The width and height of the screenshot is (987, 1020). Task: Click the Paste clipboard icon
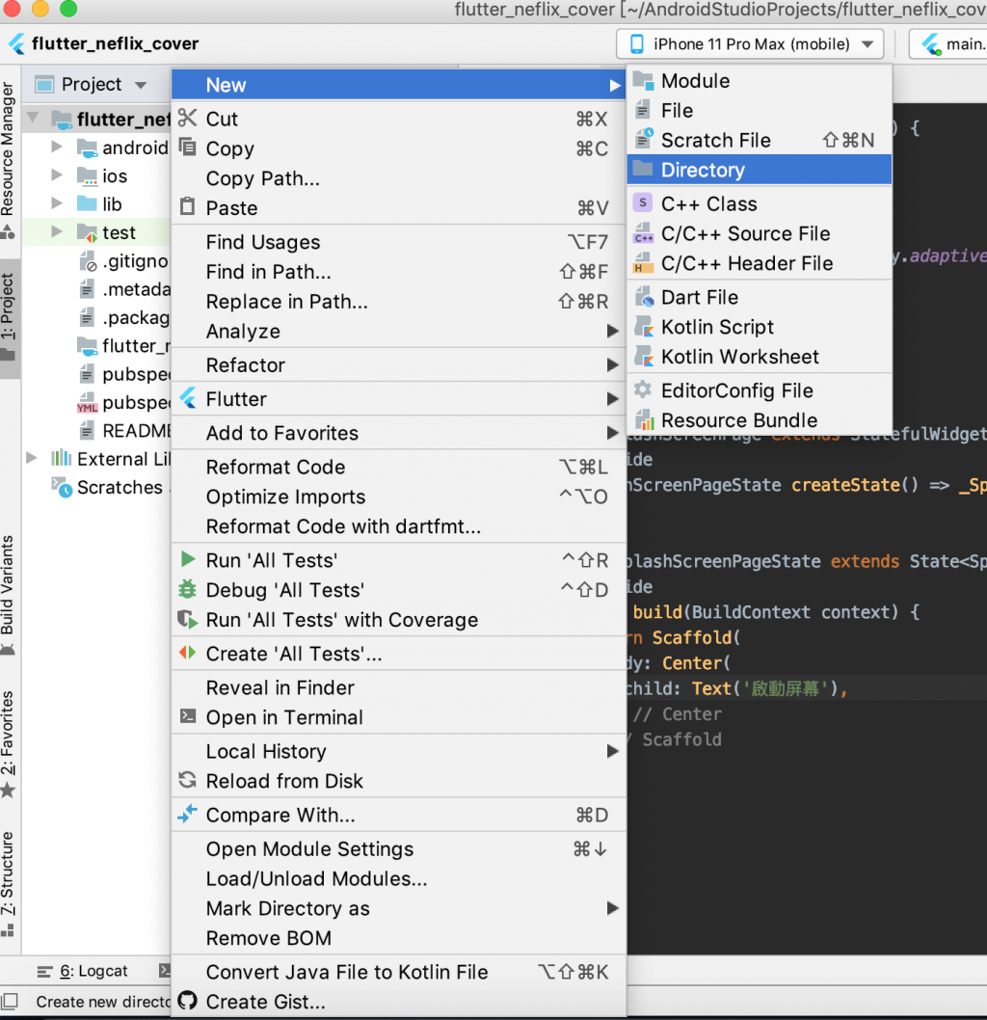pos(187,207)
